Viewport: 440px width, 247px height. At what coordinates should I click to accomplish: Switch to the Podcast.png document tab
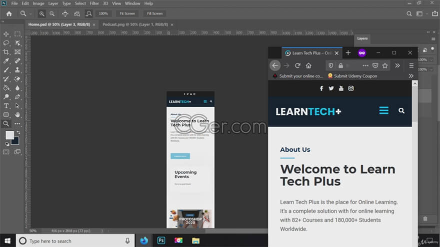point(135,24)
